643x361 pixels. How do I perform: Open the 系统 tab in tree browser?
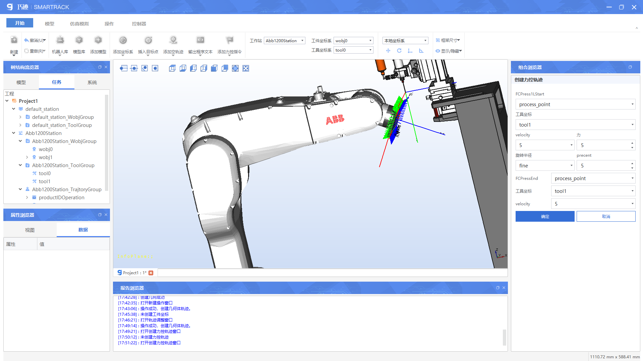(x=92, y=82)
